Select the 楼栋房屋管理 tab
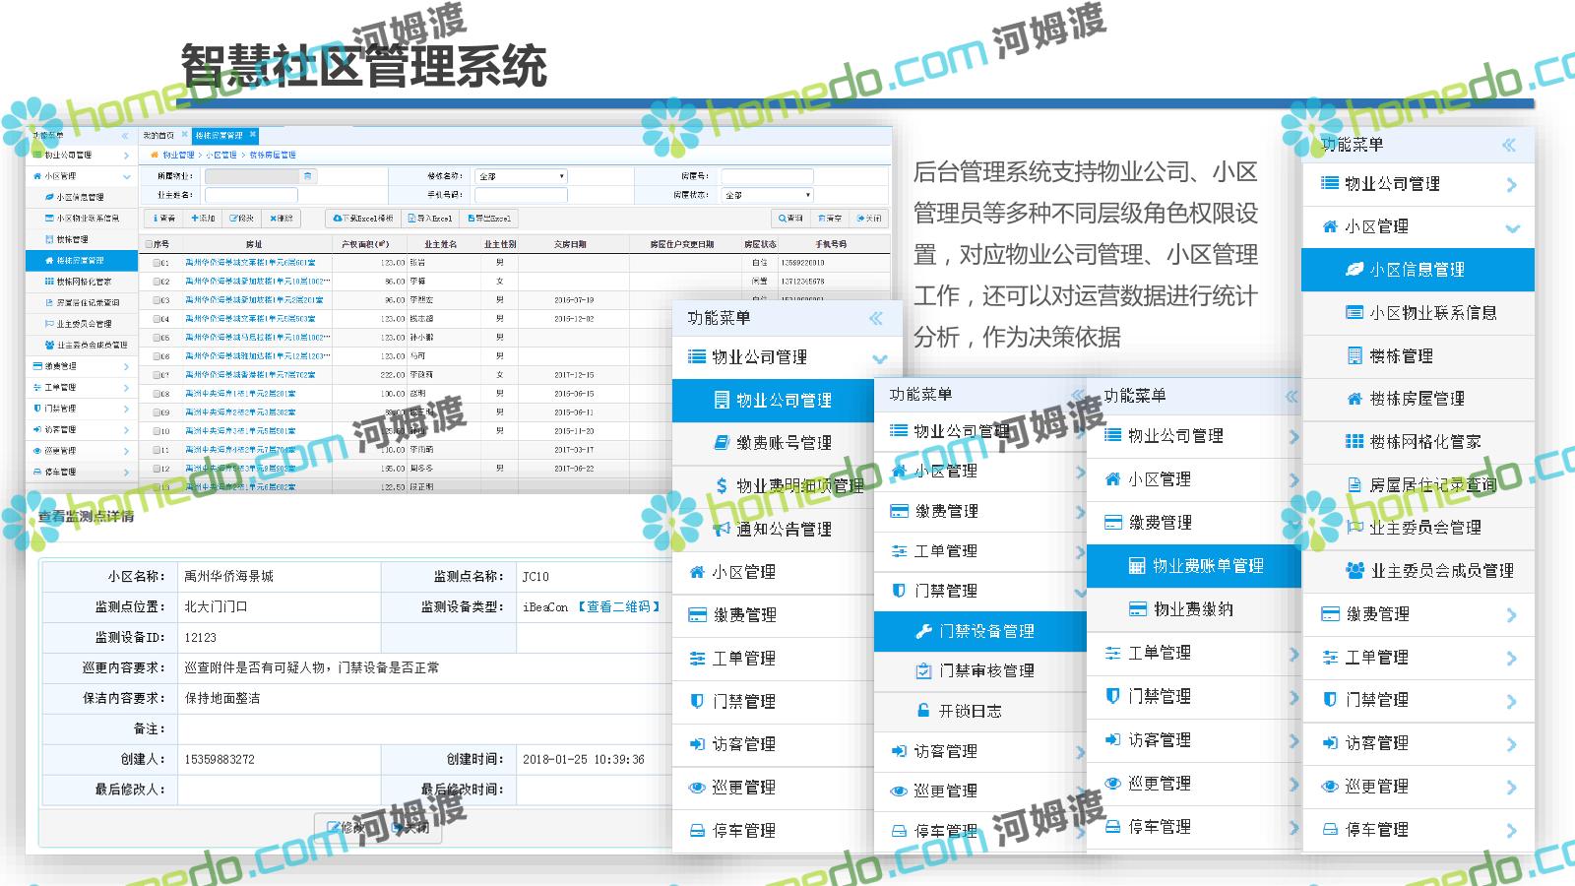The width and height of the screenshot is (1575, 886). pos(219,136)
